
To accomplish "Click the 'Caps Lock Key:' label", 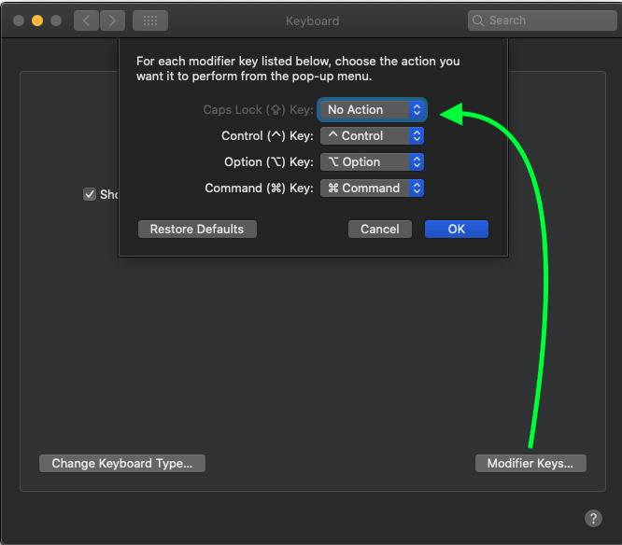I will (259, 110).
